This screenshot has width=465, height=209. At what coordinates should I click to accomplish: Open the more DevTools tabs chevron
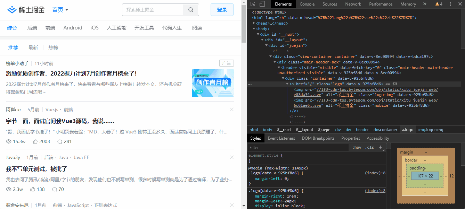click(425, 4)
